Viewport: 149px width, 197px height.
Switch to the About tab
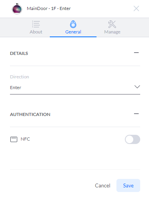tap(36, 27)
